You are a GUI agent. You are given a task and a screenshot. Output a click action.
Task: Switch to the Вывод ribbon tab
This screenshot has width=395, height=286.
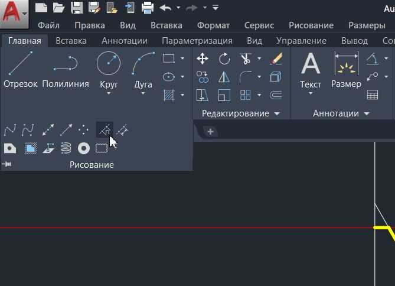point(354,41)
